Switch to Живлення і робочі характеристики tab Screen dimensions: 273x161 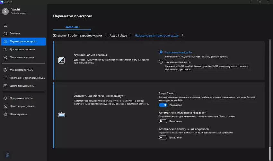coord(77,36)
